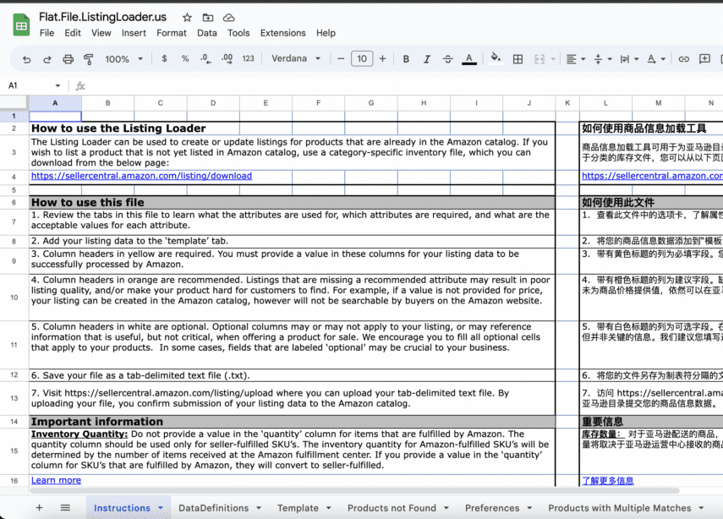Click the Move to folder icon

[x=208, y=17]
